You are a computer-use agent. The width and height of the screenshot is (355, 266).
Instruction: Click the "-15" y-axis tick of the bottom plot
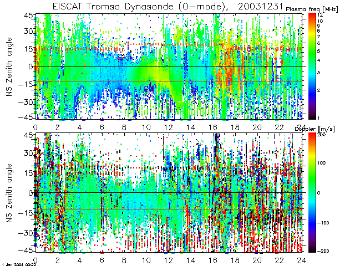(26, 213)
